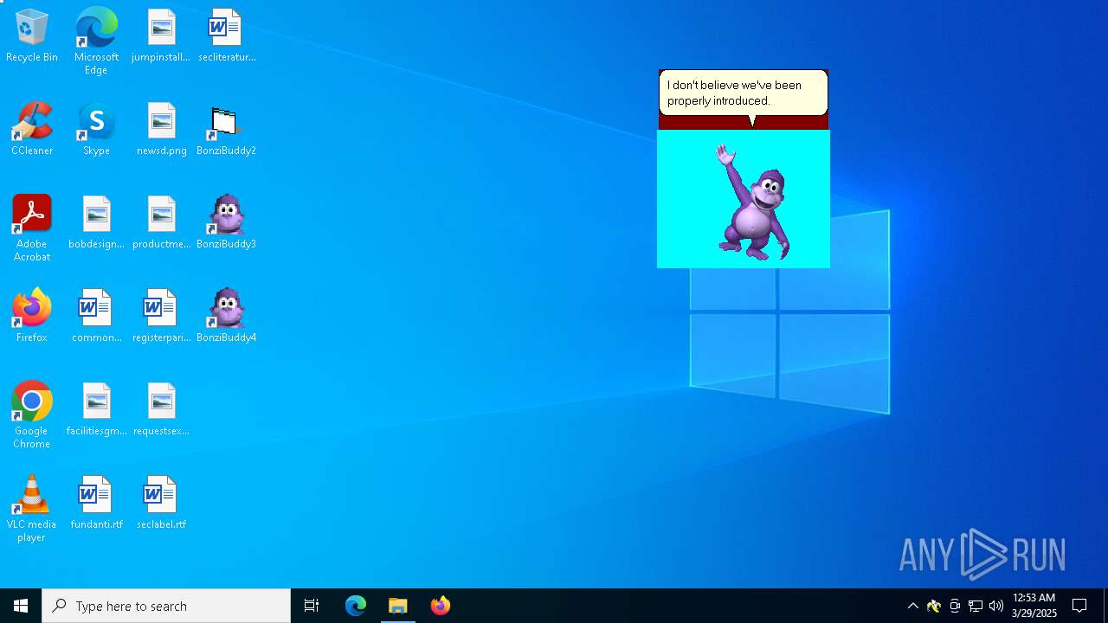Screen dimensions: 1108x623
Task: Select the productme image file icon
Action: click(161, 222)
